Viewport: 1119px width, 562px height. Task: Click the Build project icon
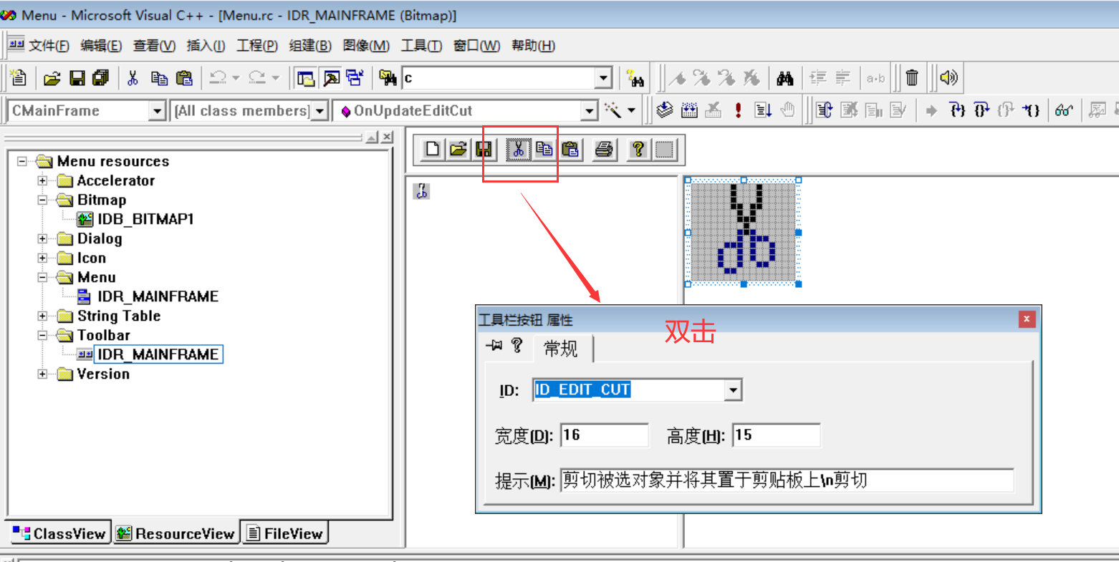click(x=689, y=110)
